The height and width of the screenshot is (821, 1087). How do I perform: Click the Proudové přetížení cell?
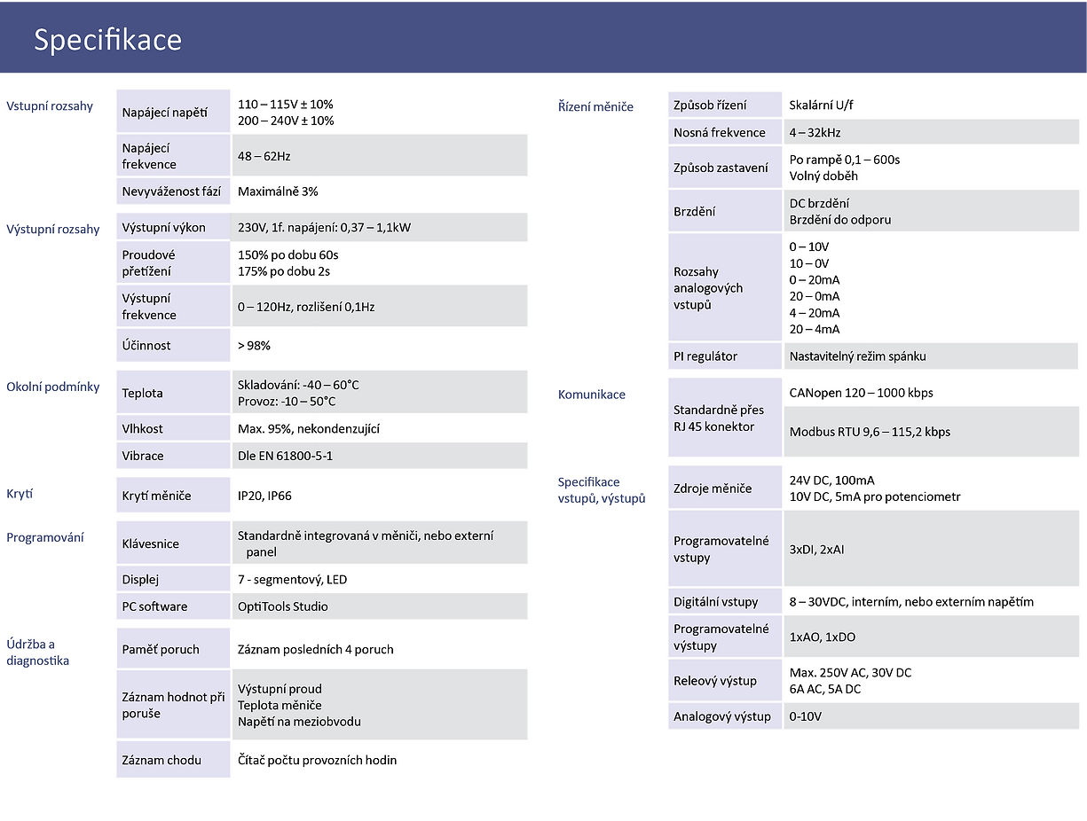point(164,262)
